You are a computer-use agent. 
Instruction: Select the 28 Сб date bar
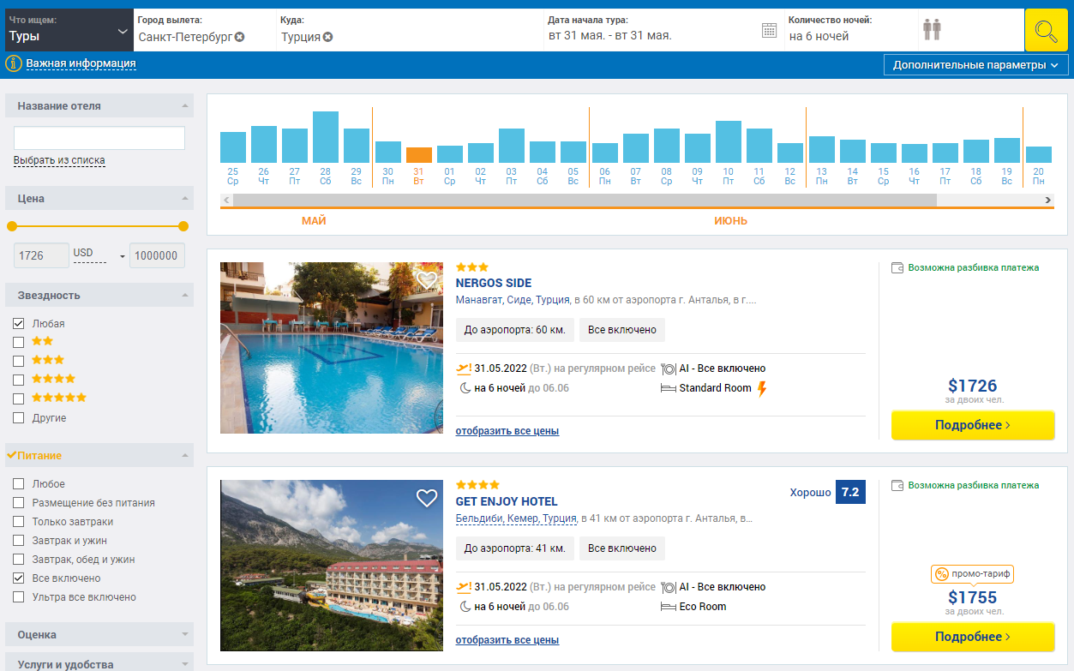pyautogui.click(x=326, y=137)
